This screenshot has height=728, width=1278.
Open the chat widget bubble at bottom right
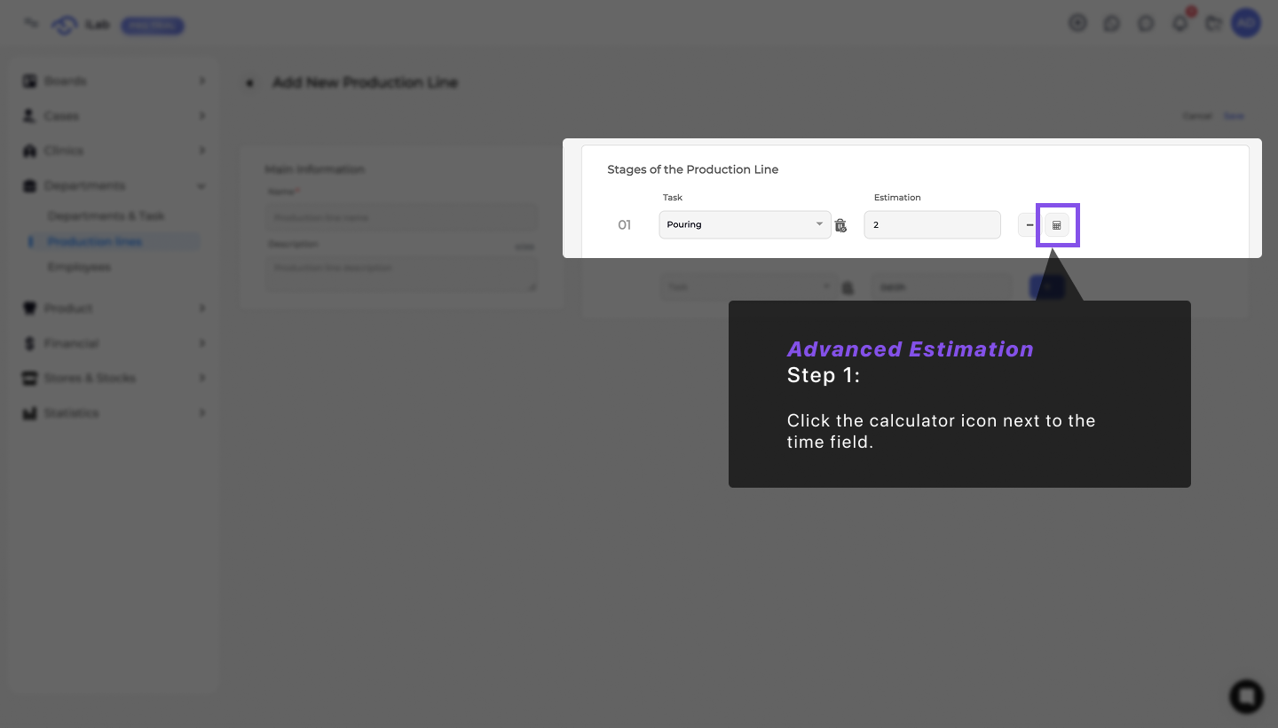click(x=1246, y=696)
